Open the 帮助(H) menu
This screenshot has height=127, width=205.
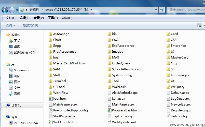pos(67,18)
